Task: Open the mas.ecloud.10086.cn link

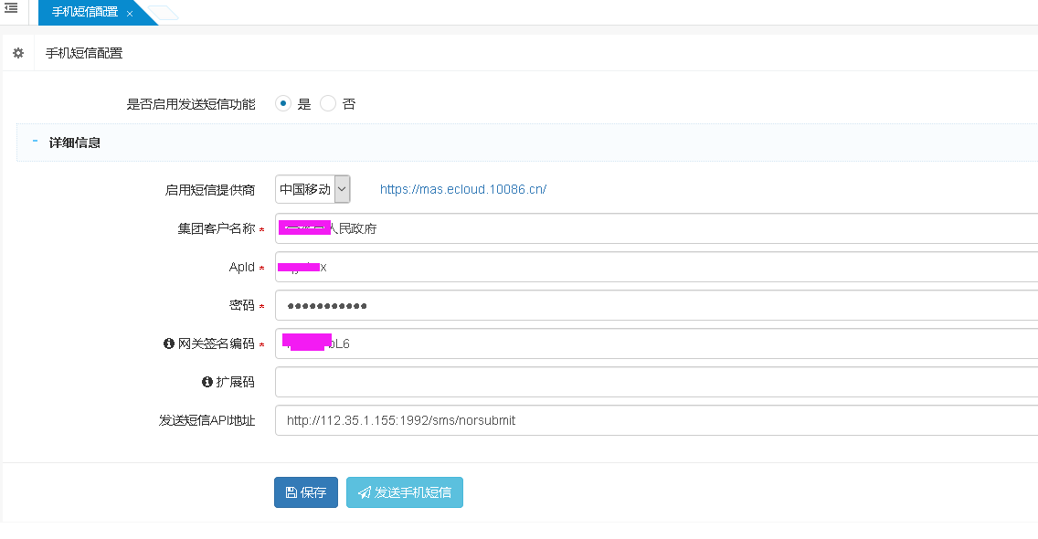Action: click(462, 190)
